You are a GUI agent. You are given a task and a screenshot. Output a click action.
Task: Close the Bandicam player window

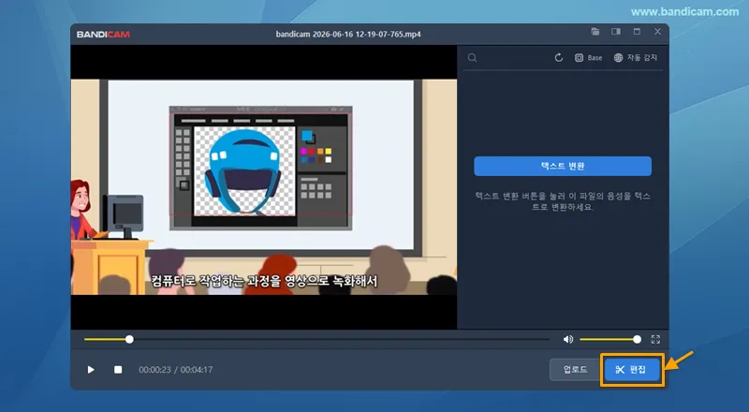pos(658,32)
